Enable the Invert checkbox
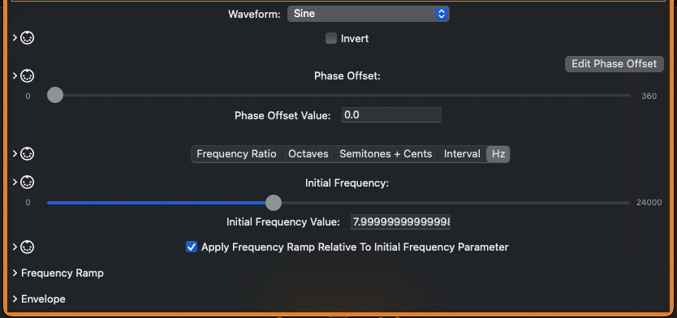The width and height of the screenshot is (677, 318). tap(331, 38)
